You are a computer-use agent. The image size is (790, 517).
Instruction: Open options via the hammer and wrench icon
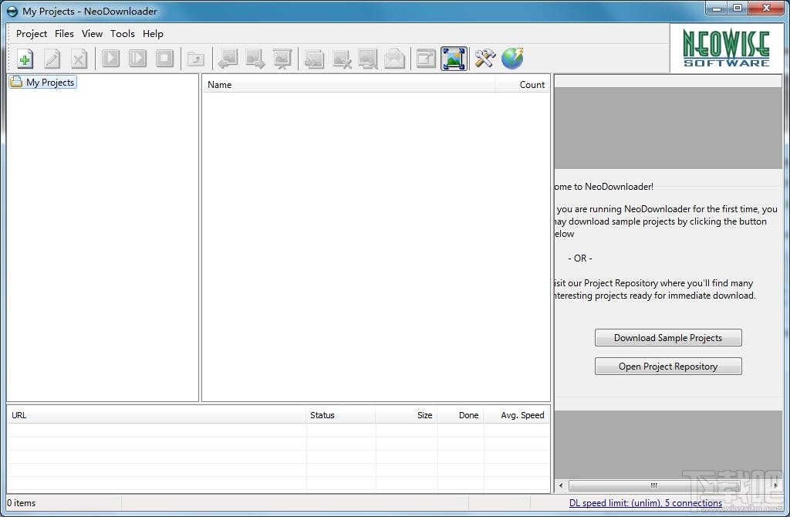[485, 59]
